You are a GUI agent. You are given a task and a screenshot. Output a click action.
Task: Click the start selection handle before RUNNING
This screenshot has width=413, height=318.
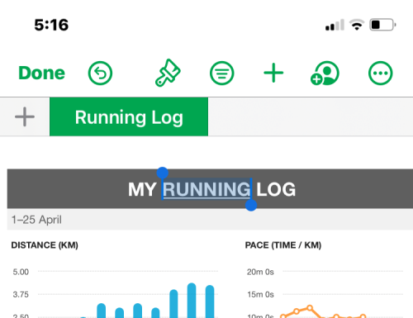coord(163,173)
